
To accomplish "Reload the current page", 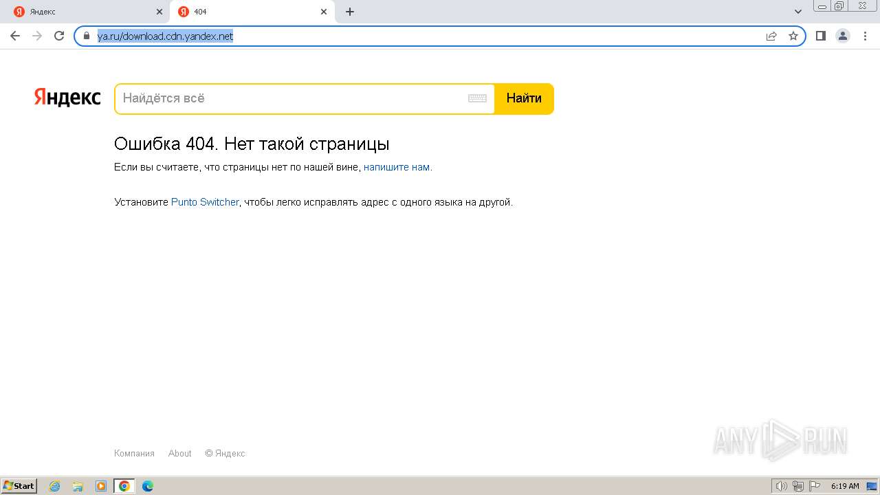I will tap(59, 36).
